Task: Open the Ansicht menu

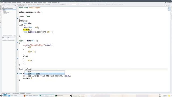Action: click(x=35, y=2)
